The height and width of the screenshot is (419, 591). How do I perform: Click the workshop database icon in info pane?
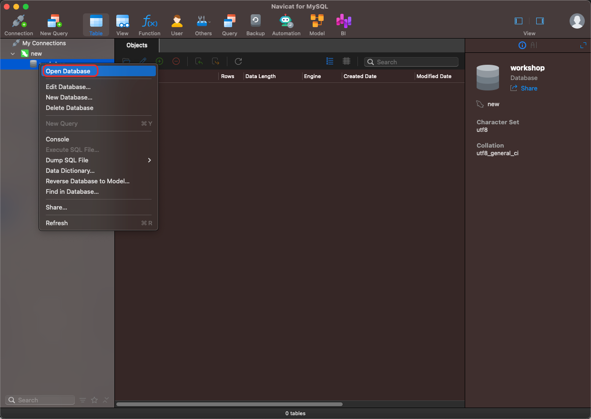point(488,78)
